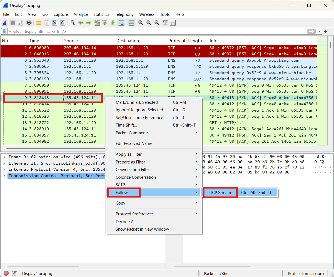
Task: Click the Resize columns to fit icon
Action: [x=165, y=23]
